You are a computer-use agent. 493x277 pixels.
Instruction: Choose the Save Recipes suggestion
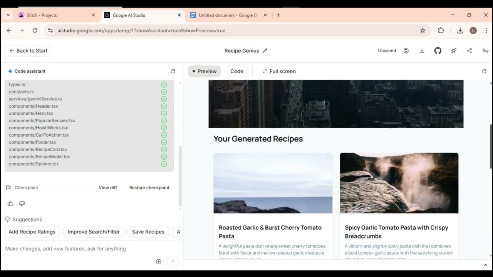[148, 232]
